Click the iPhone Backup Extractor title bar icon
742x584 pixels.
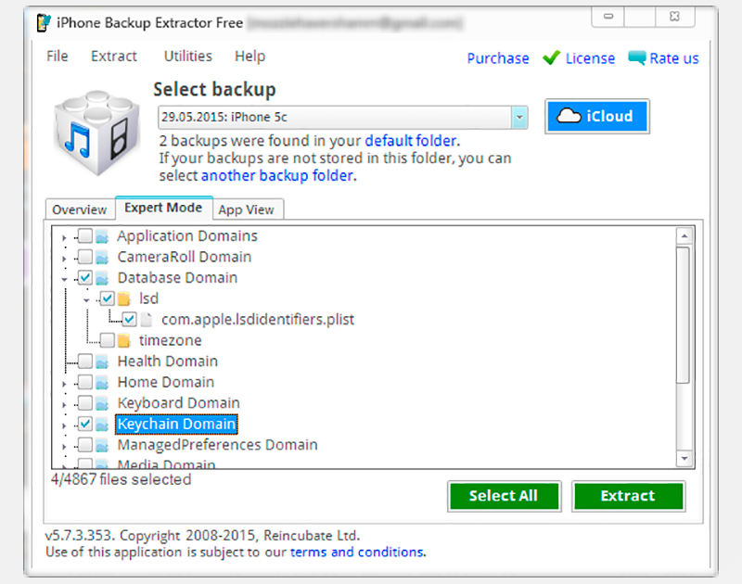pyautogui.click(x=44, y=22)
